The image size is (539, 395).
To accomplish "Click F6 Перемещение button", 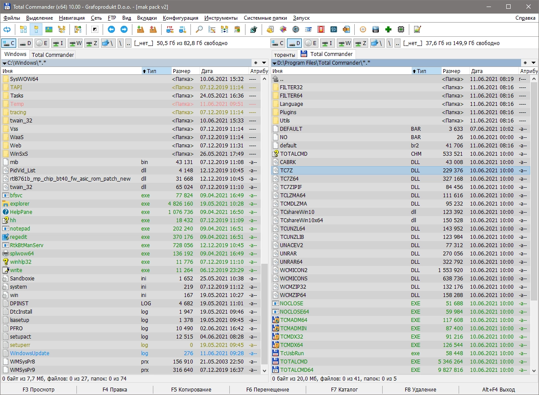I will pos(268,389).
